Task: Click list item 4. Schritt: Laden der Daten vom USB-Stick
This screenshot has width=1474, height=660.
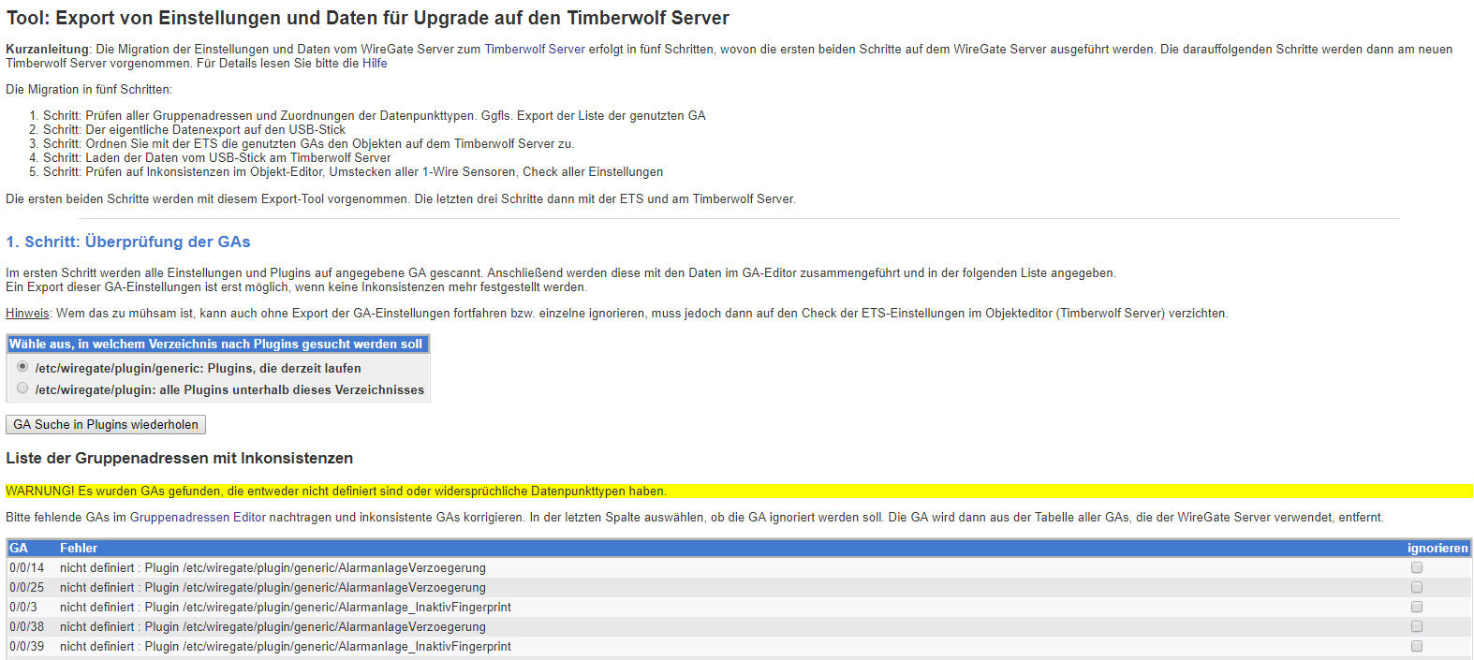Action: (x=217, y=158)
